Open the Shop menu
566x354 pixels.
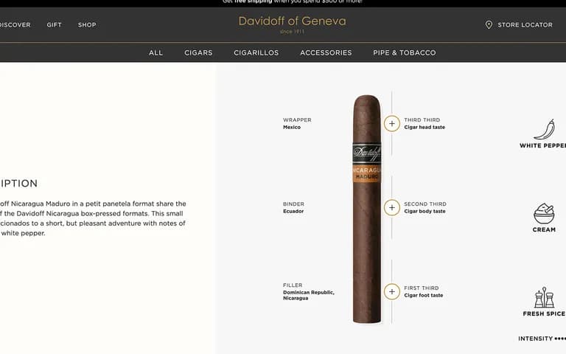tap(87, 25)
